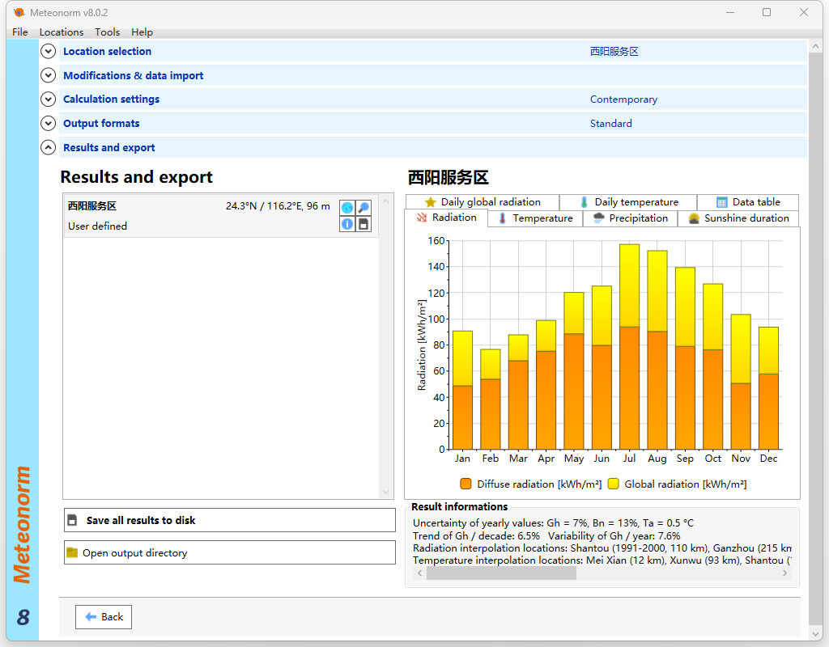Expand the Calculation settings chevron
Image resolution: width=829 pixels, height=647 pixels.
[48, 99]
